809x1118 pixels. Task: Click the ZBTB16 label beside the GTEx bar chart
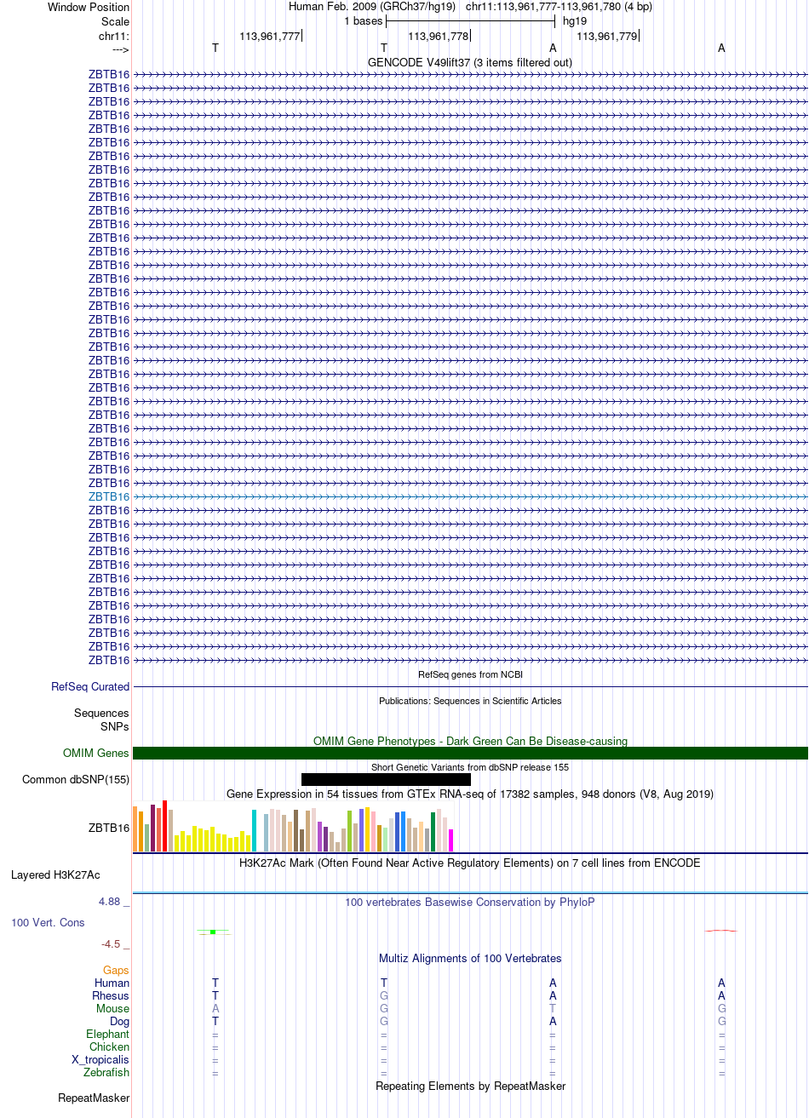[x=109, y=828]
